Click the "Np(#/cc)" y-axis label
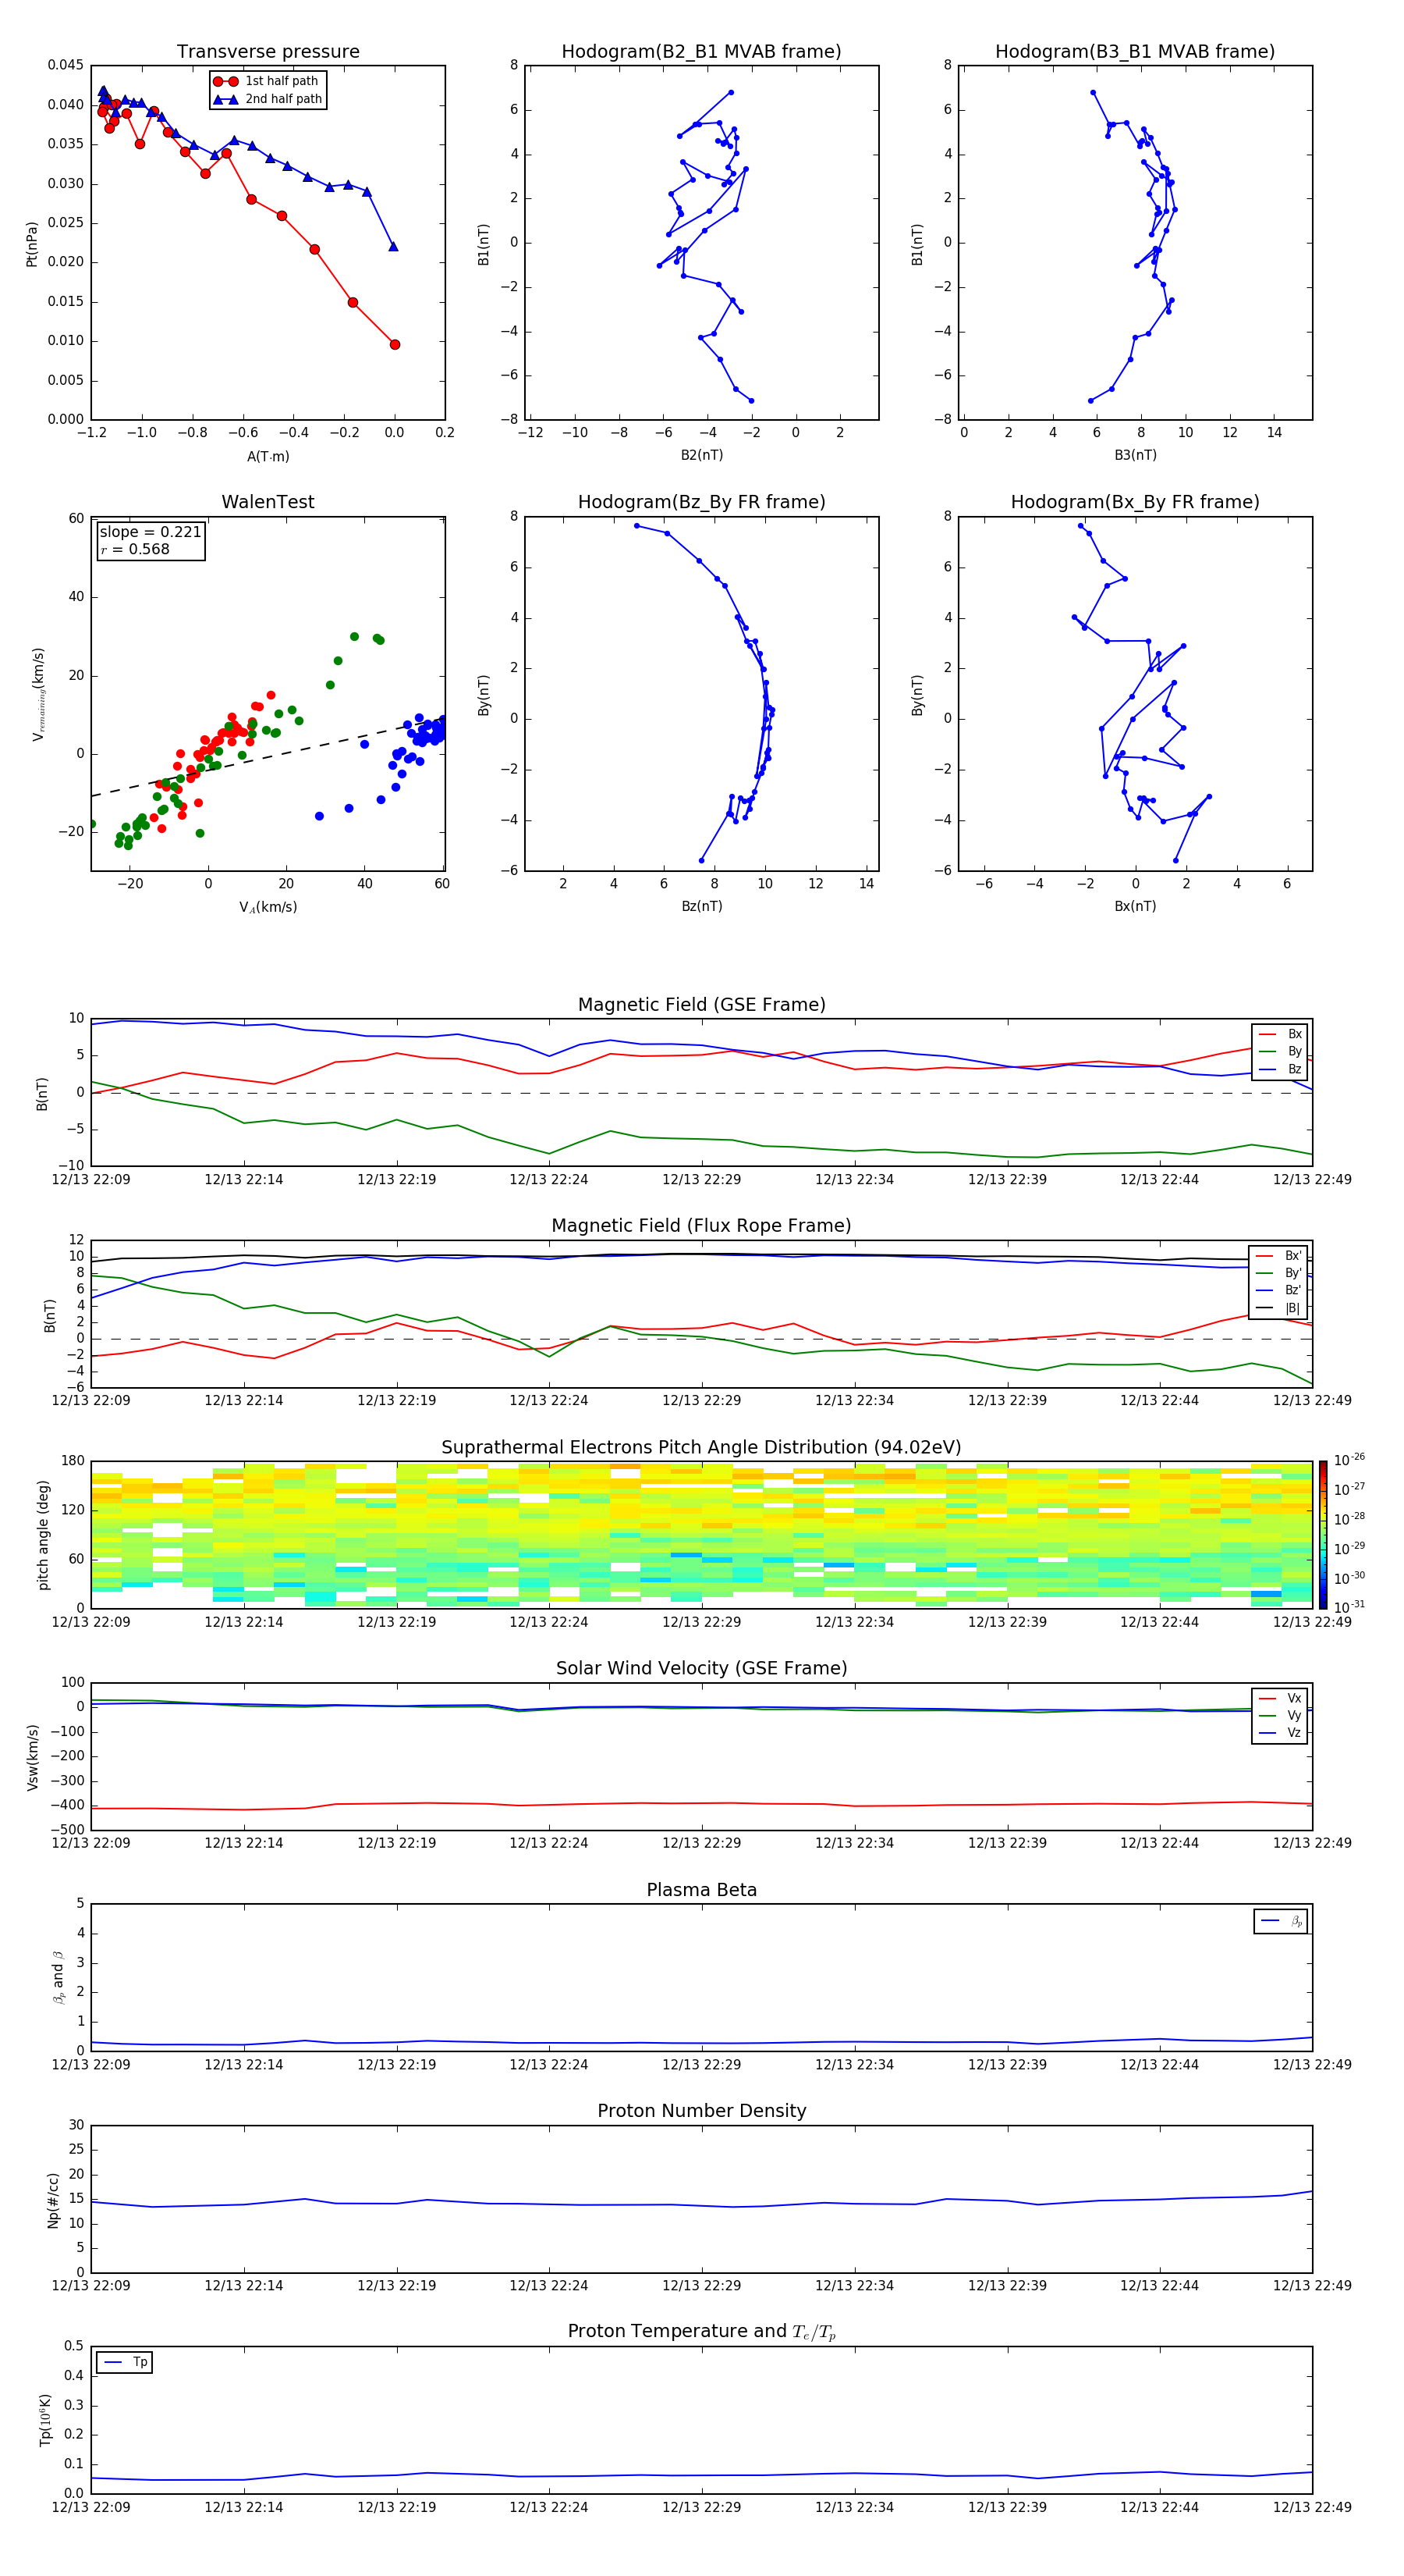1404x2576 pixels. click(x=53, y=2199)
